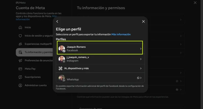Close the Cuenta de Meta settings page

[195, 3]
